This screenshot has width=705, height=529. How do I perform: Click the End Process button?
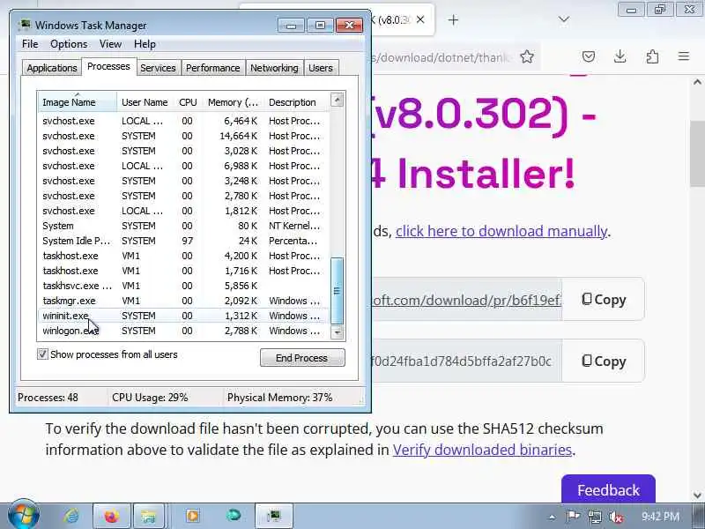302,358
